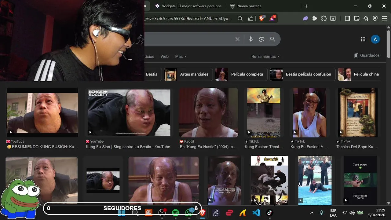This screenshot has width=391, height=220.
Task: Open the Google apps grid
Action: [363, 39]
